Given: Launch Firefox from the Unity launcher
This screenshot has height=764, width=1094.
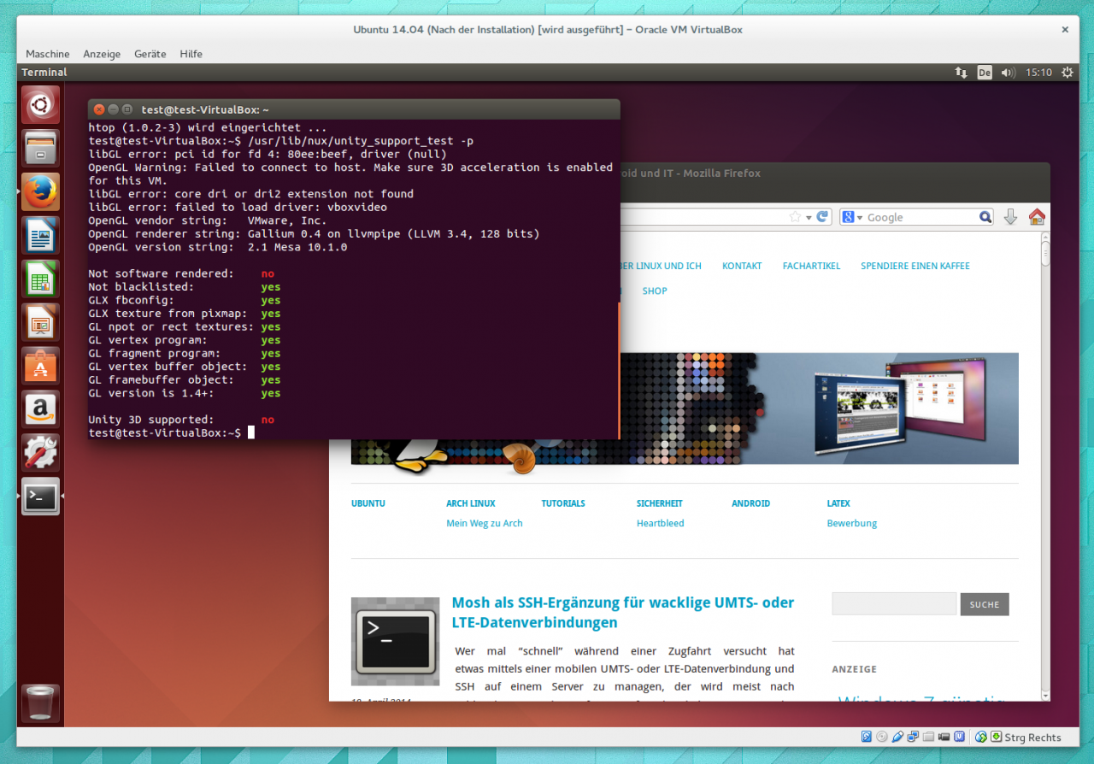Looking at the screenshot, I should click(x=40, y=191).
